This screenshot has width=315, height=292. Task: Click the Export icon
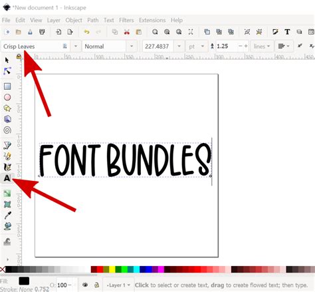point(70,32)
